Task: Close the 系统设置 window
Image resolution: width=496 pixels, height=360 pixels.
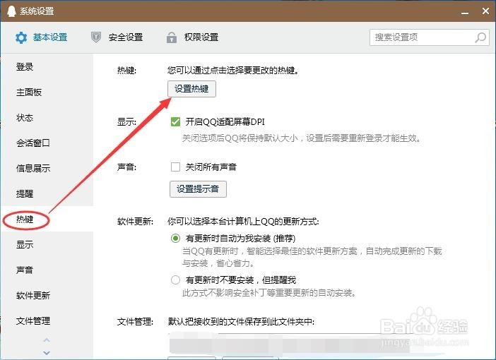Action: pos(485,11)
